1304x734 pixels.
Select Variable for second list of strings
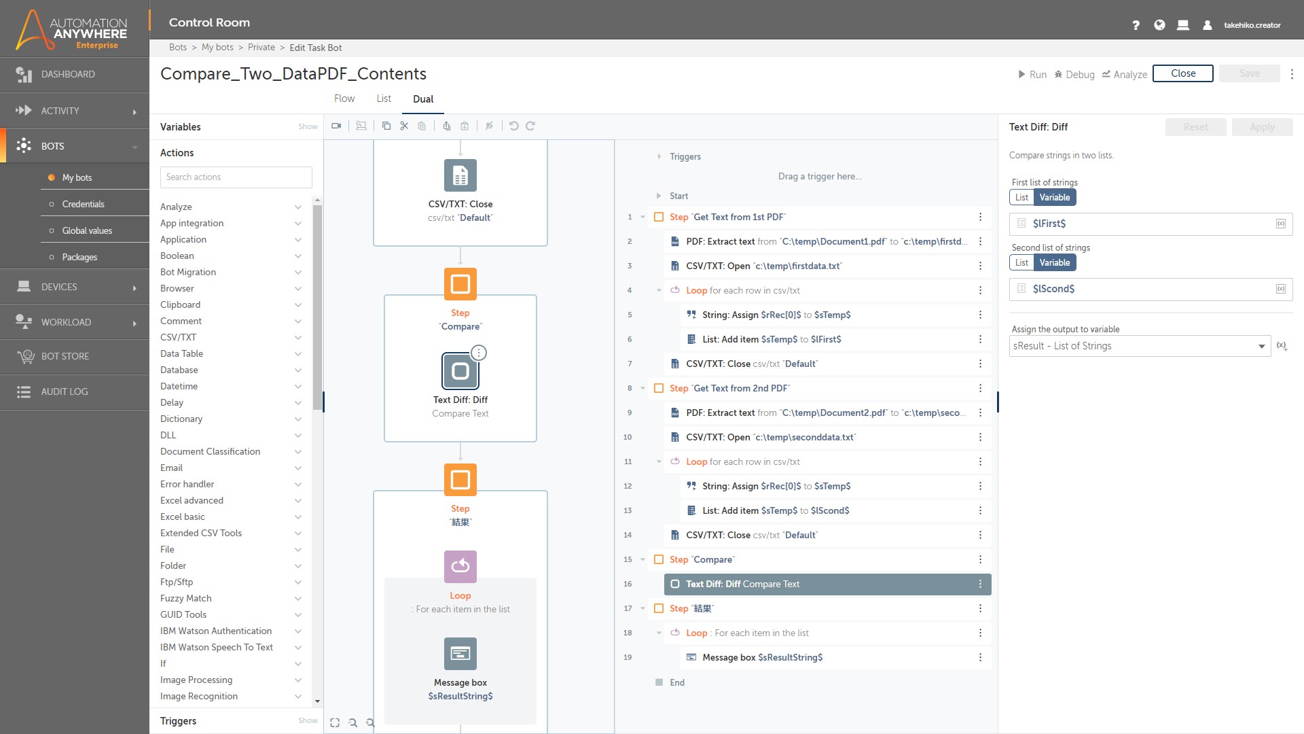[x=1054, y=262]
